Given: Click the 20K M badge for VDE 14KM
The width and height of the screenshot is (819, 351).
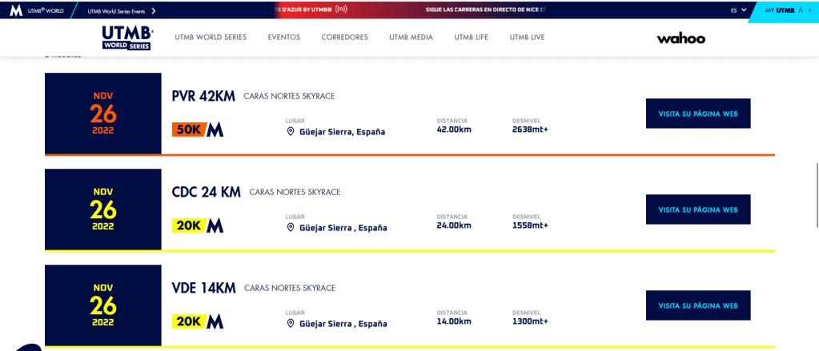Looking at the screenshot, I should (x=198, y=322).
